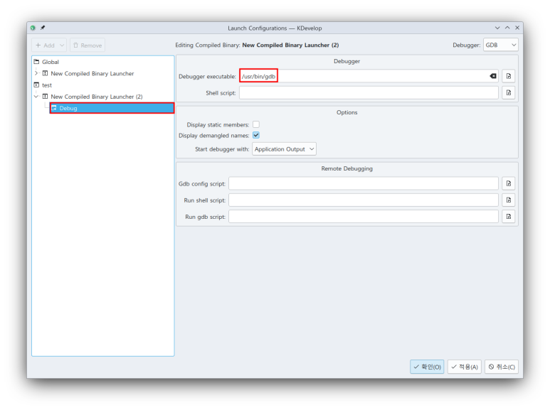
Task: Click the Remove button
Action: 88,45
